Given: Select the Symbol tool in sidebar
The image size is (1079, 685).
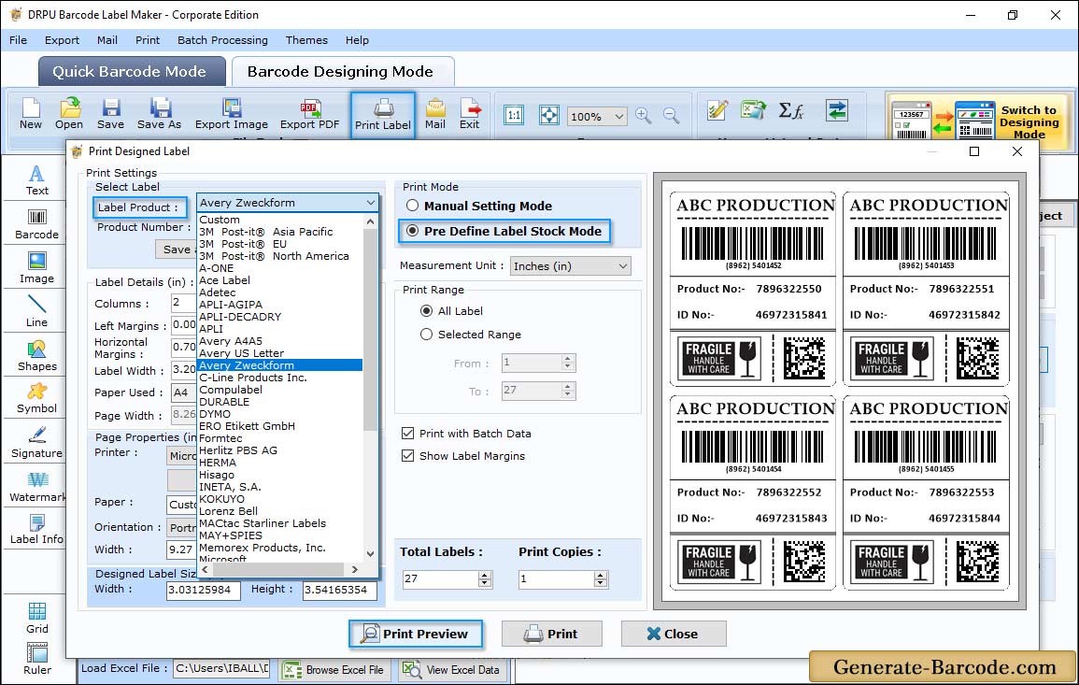Looking at the screenshot, I should click(x=36, y=399).
